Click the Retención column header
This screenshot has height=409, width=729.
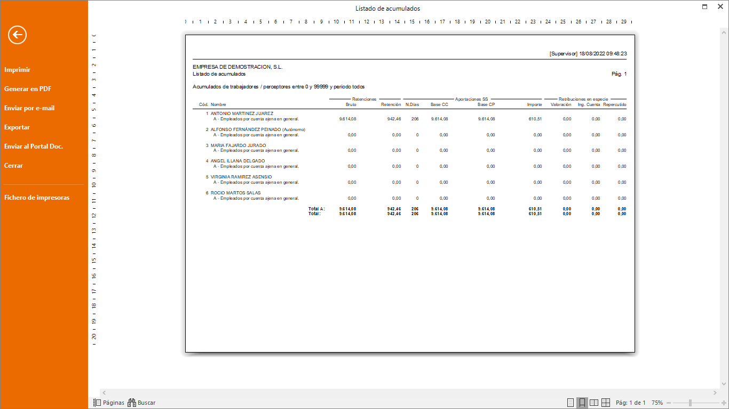391,104
